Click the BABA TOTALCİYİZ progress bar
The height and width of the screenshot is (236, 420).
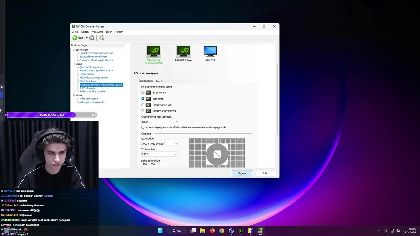click(x=51, y=115)
